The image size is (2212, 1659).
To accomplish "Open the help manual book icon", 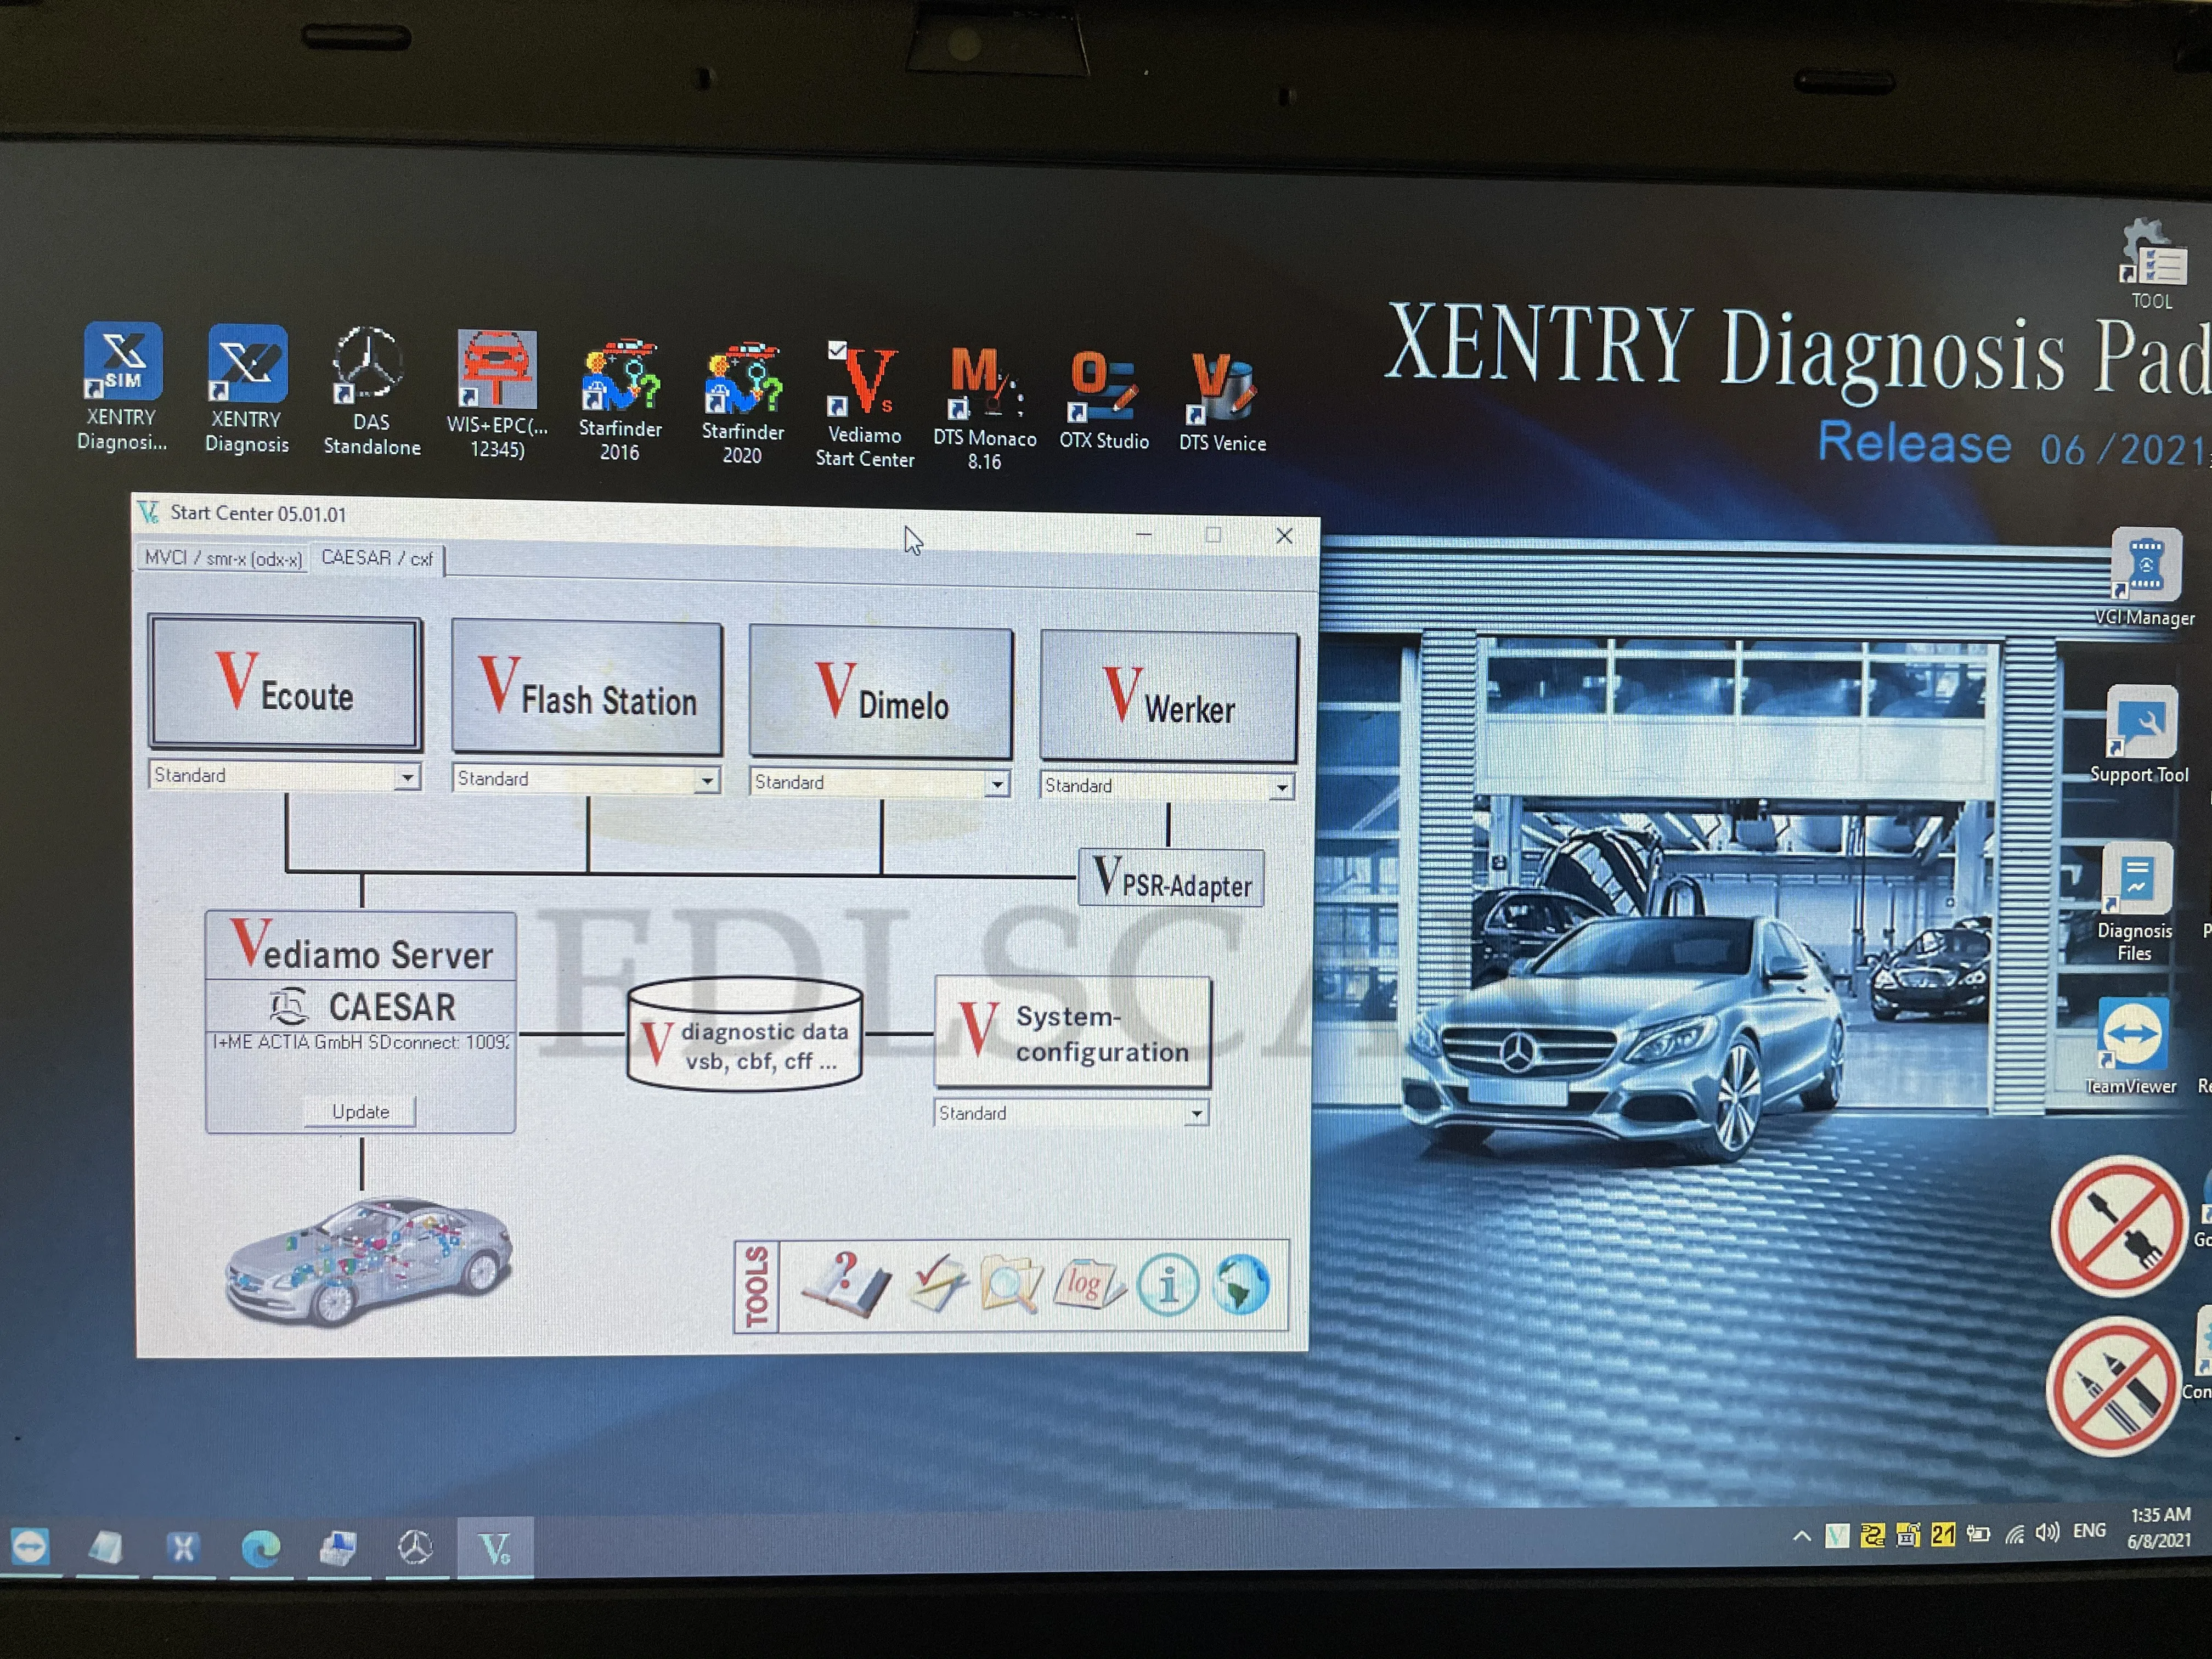I will [x=845, y=1283].
